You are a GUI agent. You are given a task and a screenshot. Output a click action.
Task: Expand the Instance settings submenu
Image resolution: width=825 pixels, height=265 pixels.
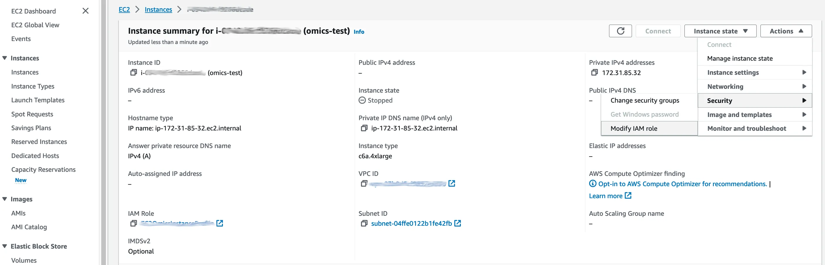[755, 72]
